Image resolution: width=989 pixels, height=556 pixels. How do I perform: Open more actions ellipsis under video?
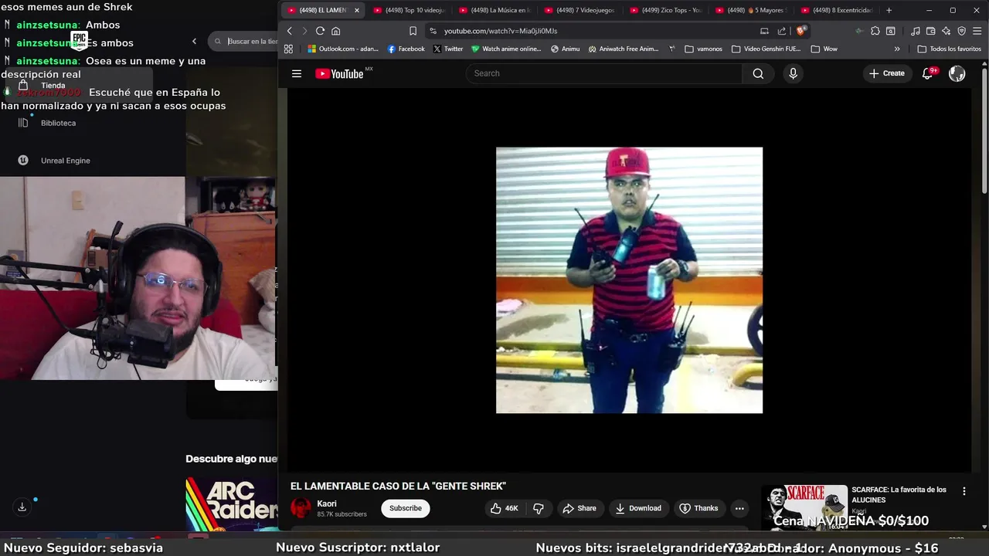[x=739, y=508]
